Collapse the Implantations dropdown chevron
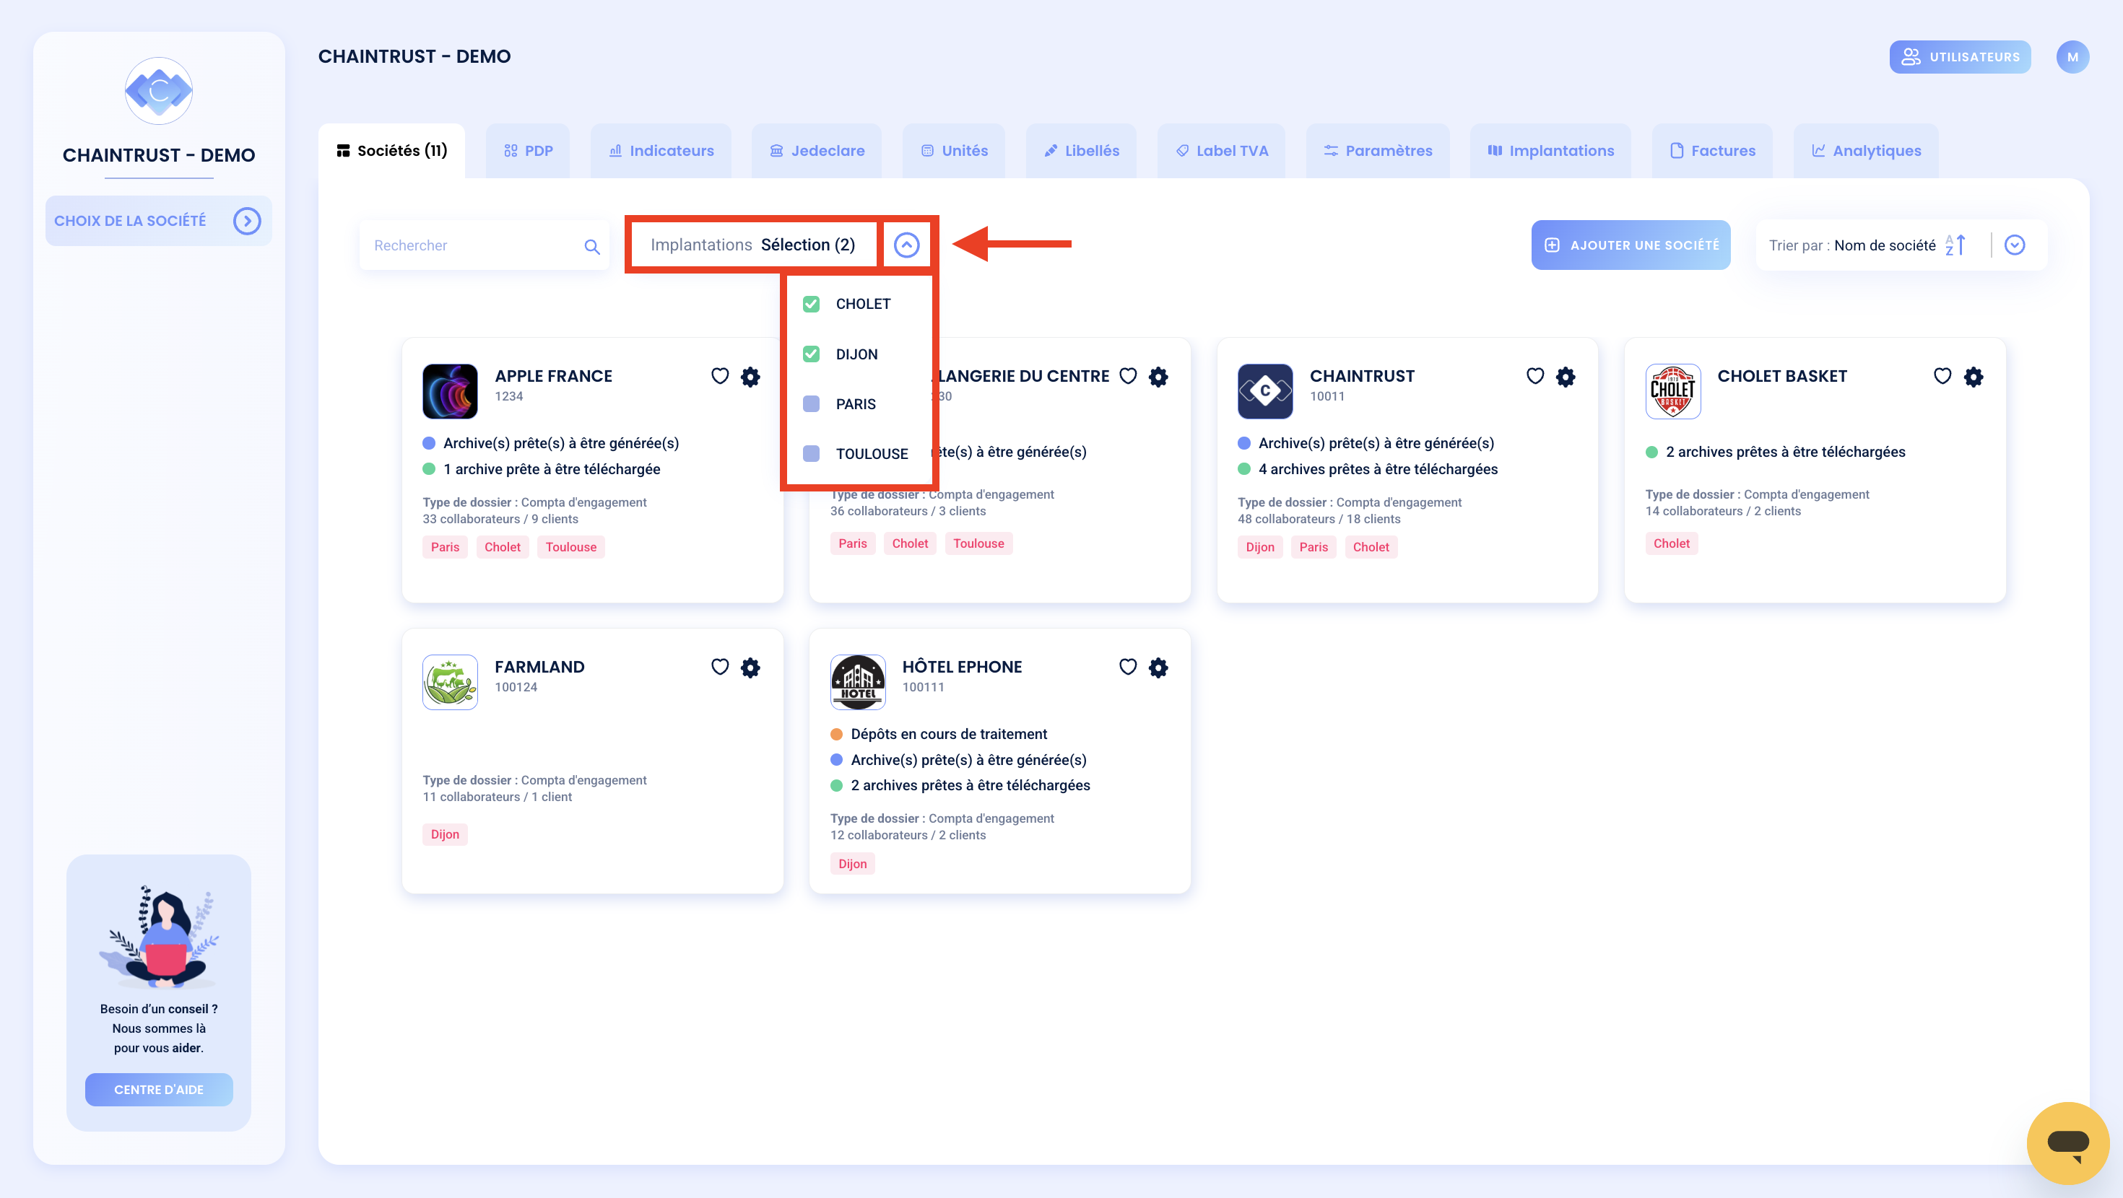The image size is (2123, 1198). (x=906, y=245)
